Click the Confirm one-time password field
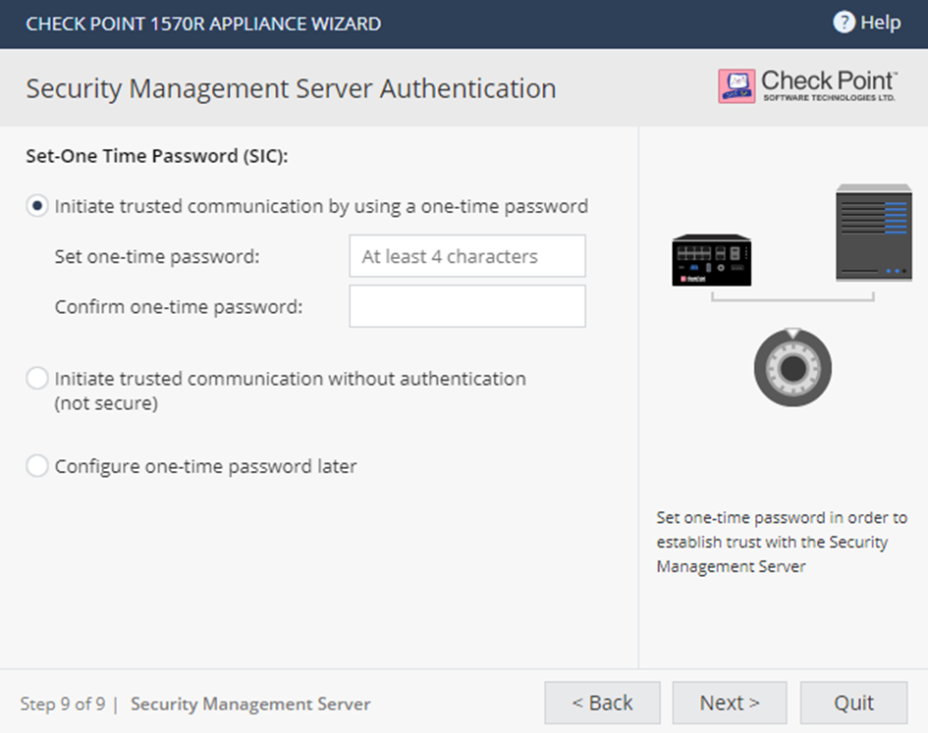Viewport: 928px width, 733px height. pyautogui.click(x=466, y=306)
